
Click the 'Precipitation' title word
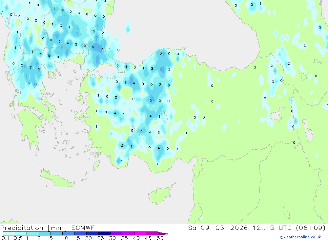pyautogui.click(x=22, y=228)
